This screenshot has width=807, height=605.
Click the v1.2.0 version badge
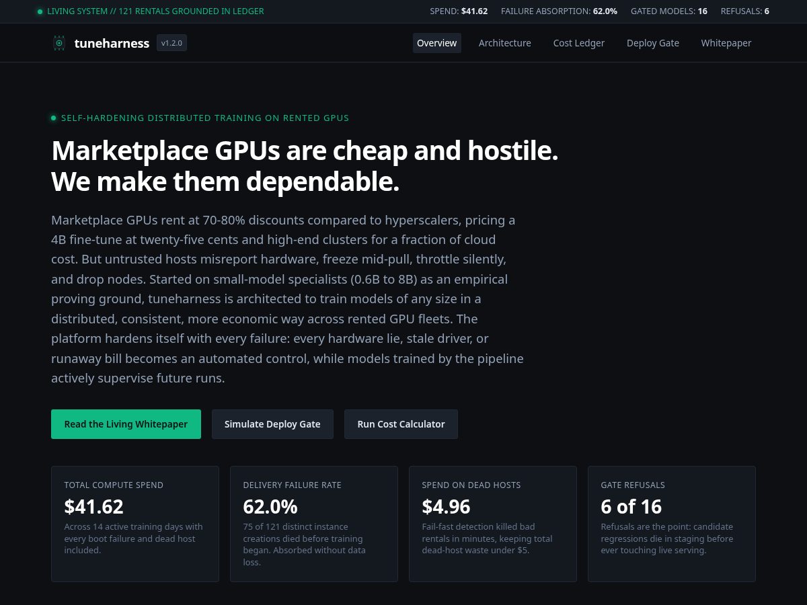[x=171, y=43]
